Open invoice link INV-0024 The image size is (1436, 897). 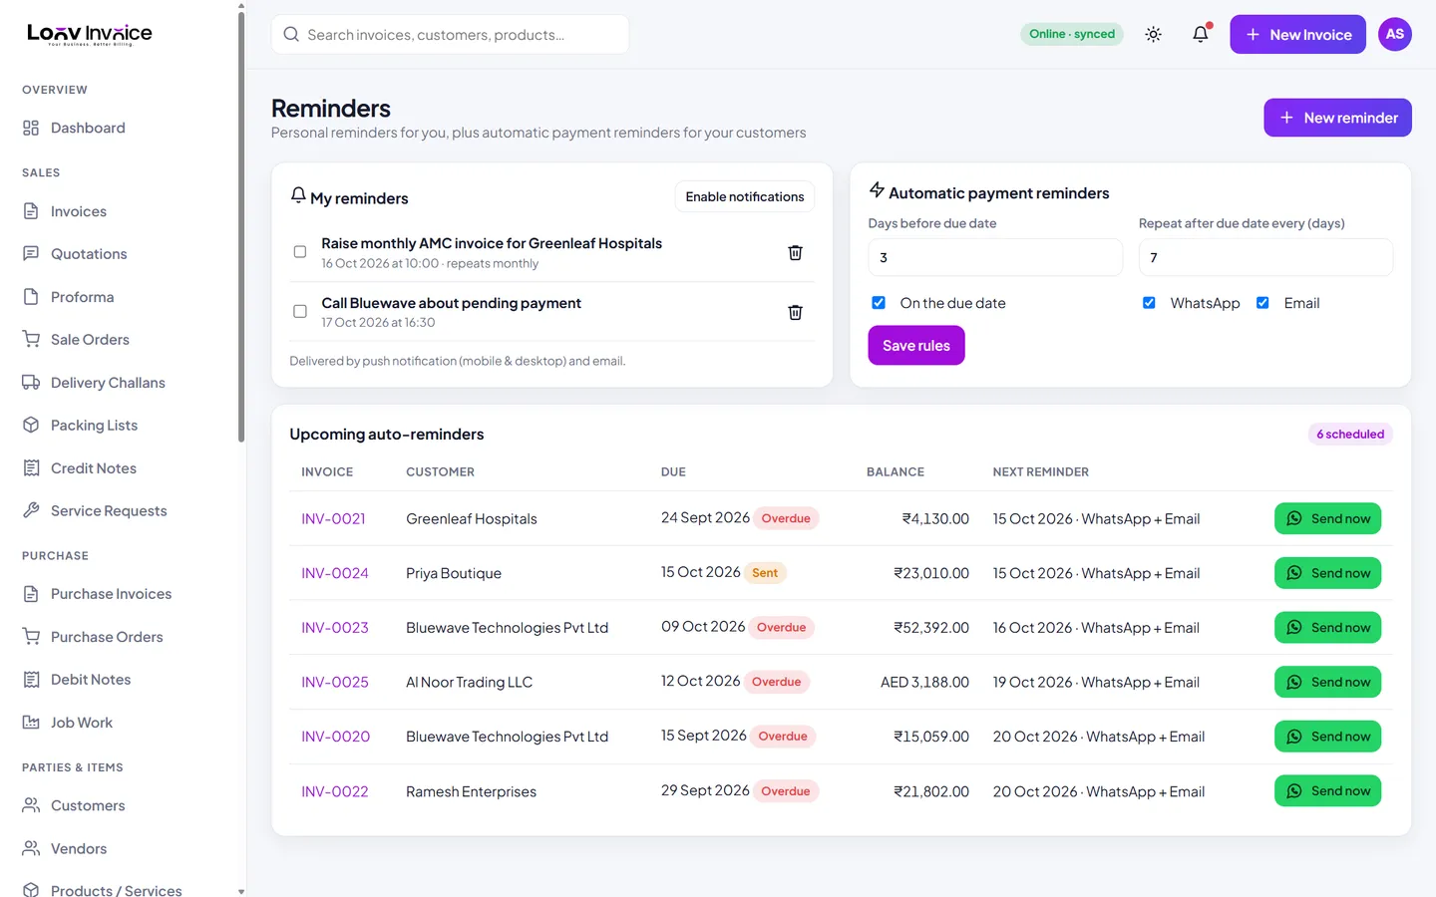(x=335, y=573)
